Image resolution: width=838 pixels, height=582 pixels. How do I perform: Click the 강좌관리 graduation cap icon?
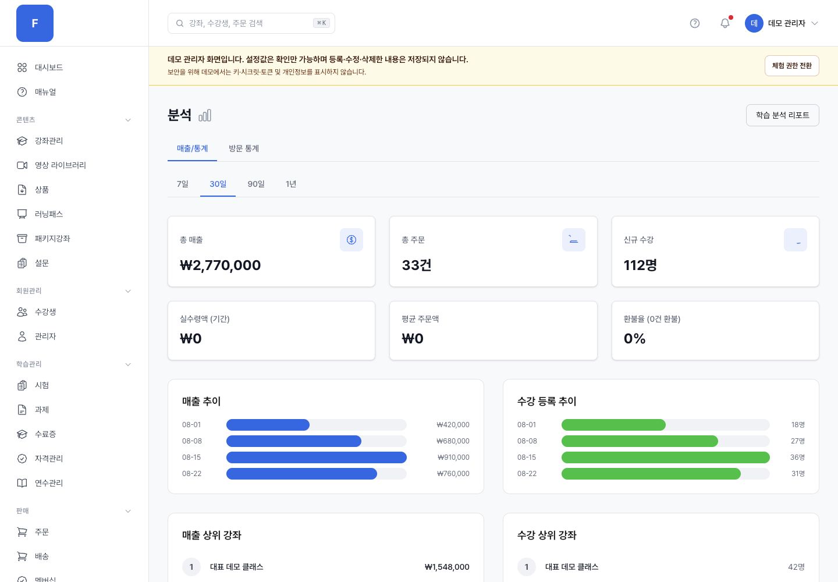coord(22,141)
